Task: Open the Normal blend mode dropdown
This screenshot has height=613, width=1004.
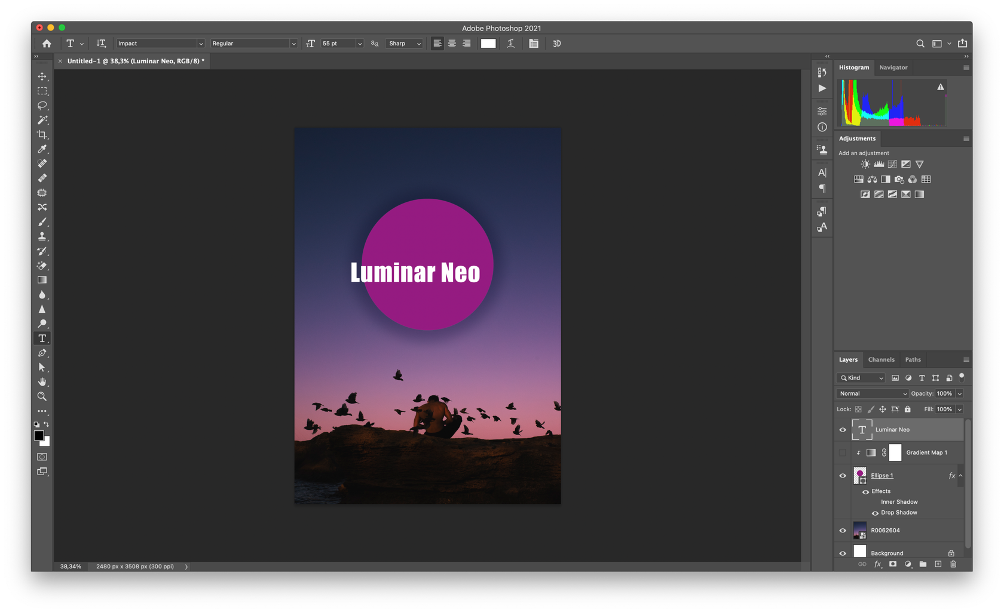Action: (872, 393)
